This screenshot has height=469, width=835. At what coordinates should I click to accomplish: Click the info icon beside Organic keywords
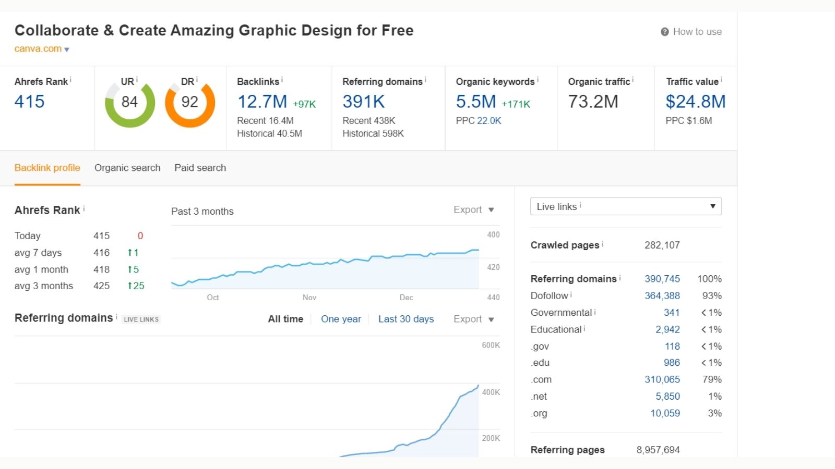tap(538, 80)
